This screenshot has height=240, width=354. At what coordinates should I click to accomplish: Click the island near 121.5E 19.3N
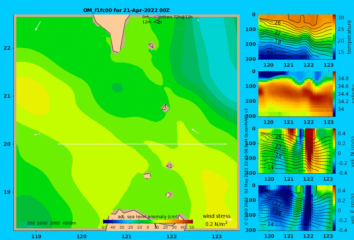tap(147, 175)
